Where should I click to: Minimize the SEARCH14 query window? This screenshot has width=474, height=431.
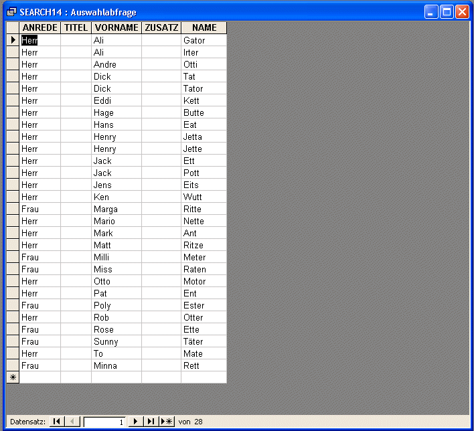click(431, 12)
